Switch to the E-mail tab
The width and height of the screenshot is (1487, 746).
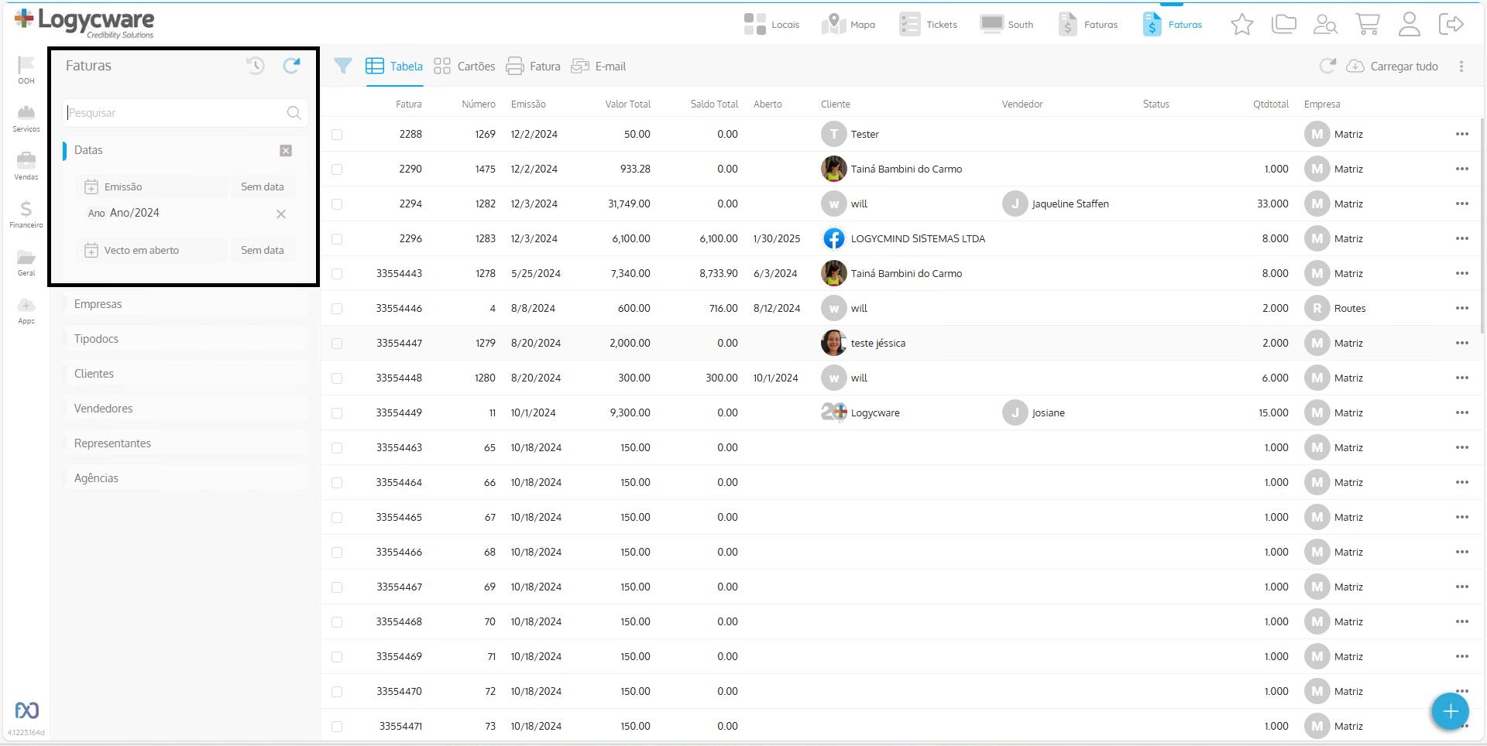599,67
